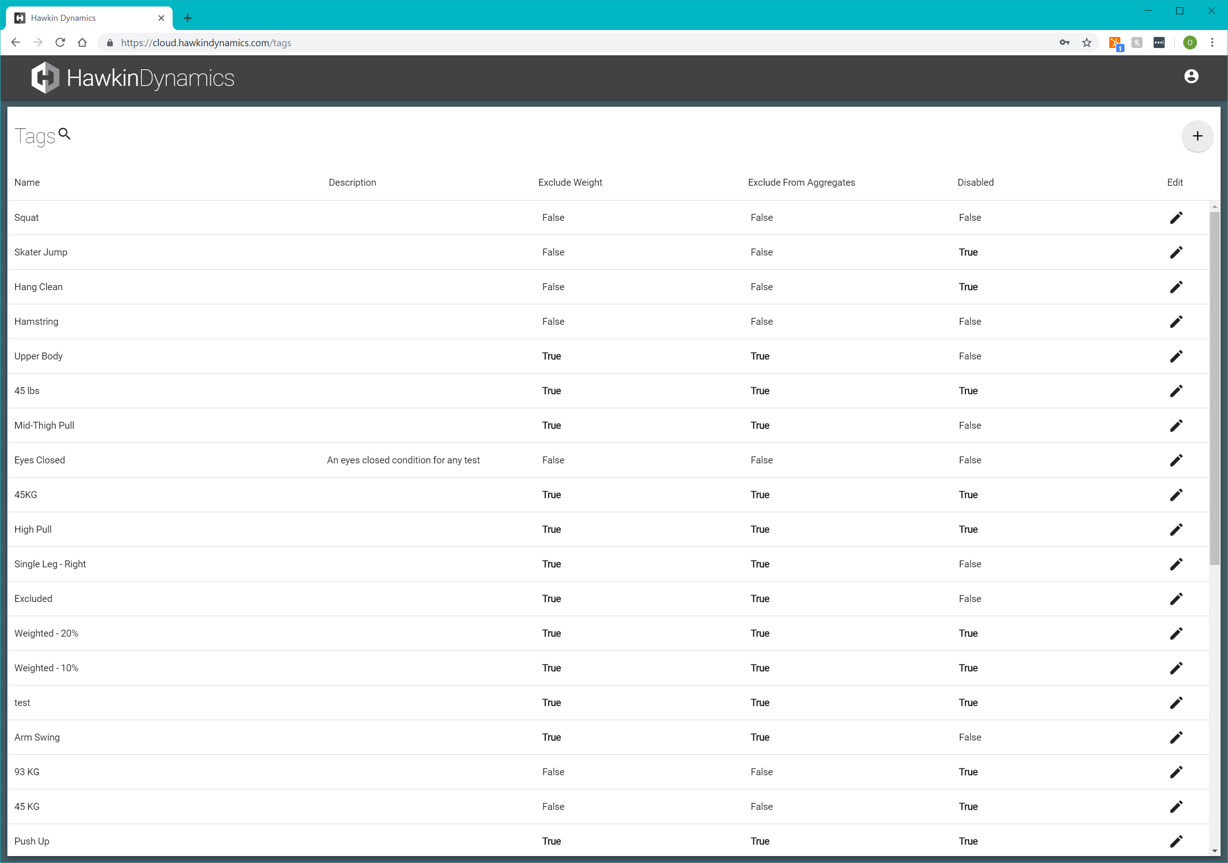Edit the 45KG tag

[1176, 495]
